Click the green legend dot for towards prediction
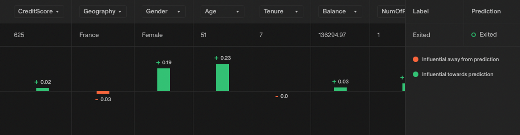This screenshot has width=520, height=135. pyautogui.click(x=416, y=74)
